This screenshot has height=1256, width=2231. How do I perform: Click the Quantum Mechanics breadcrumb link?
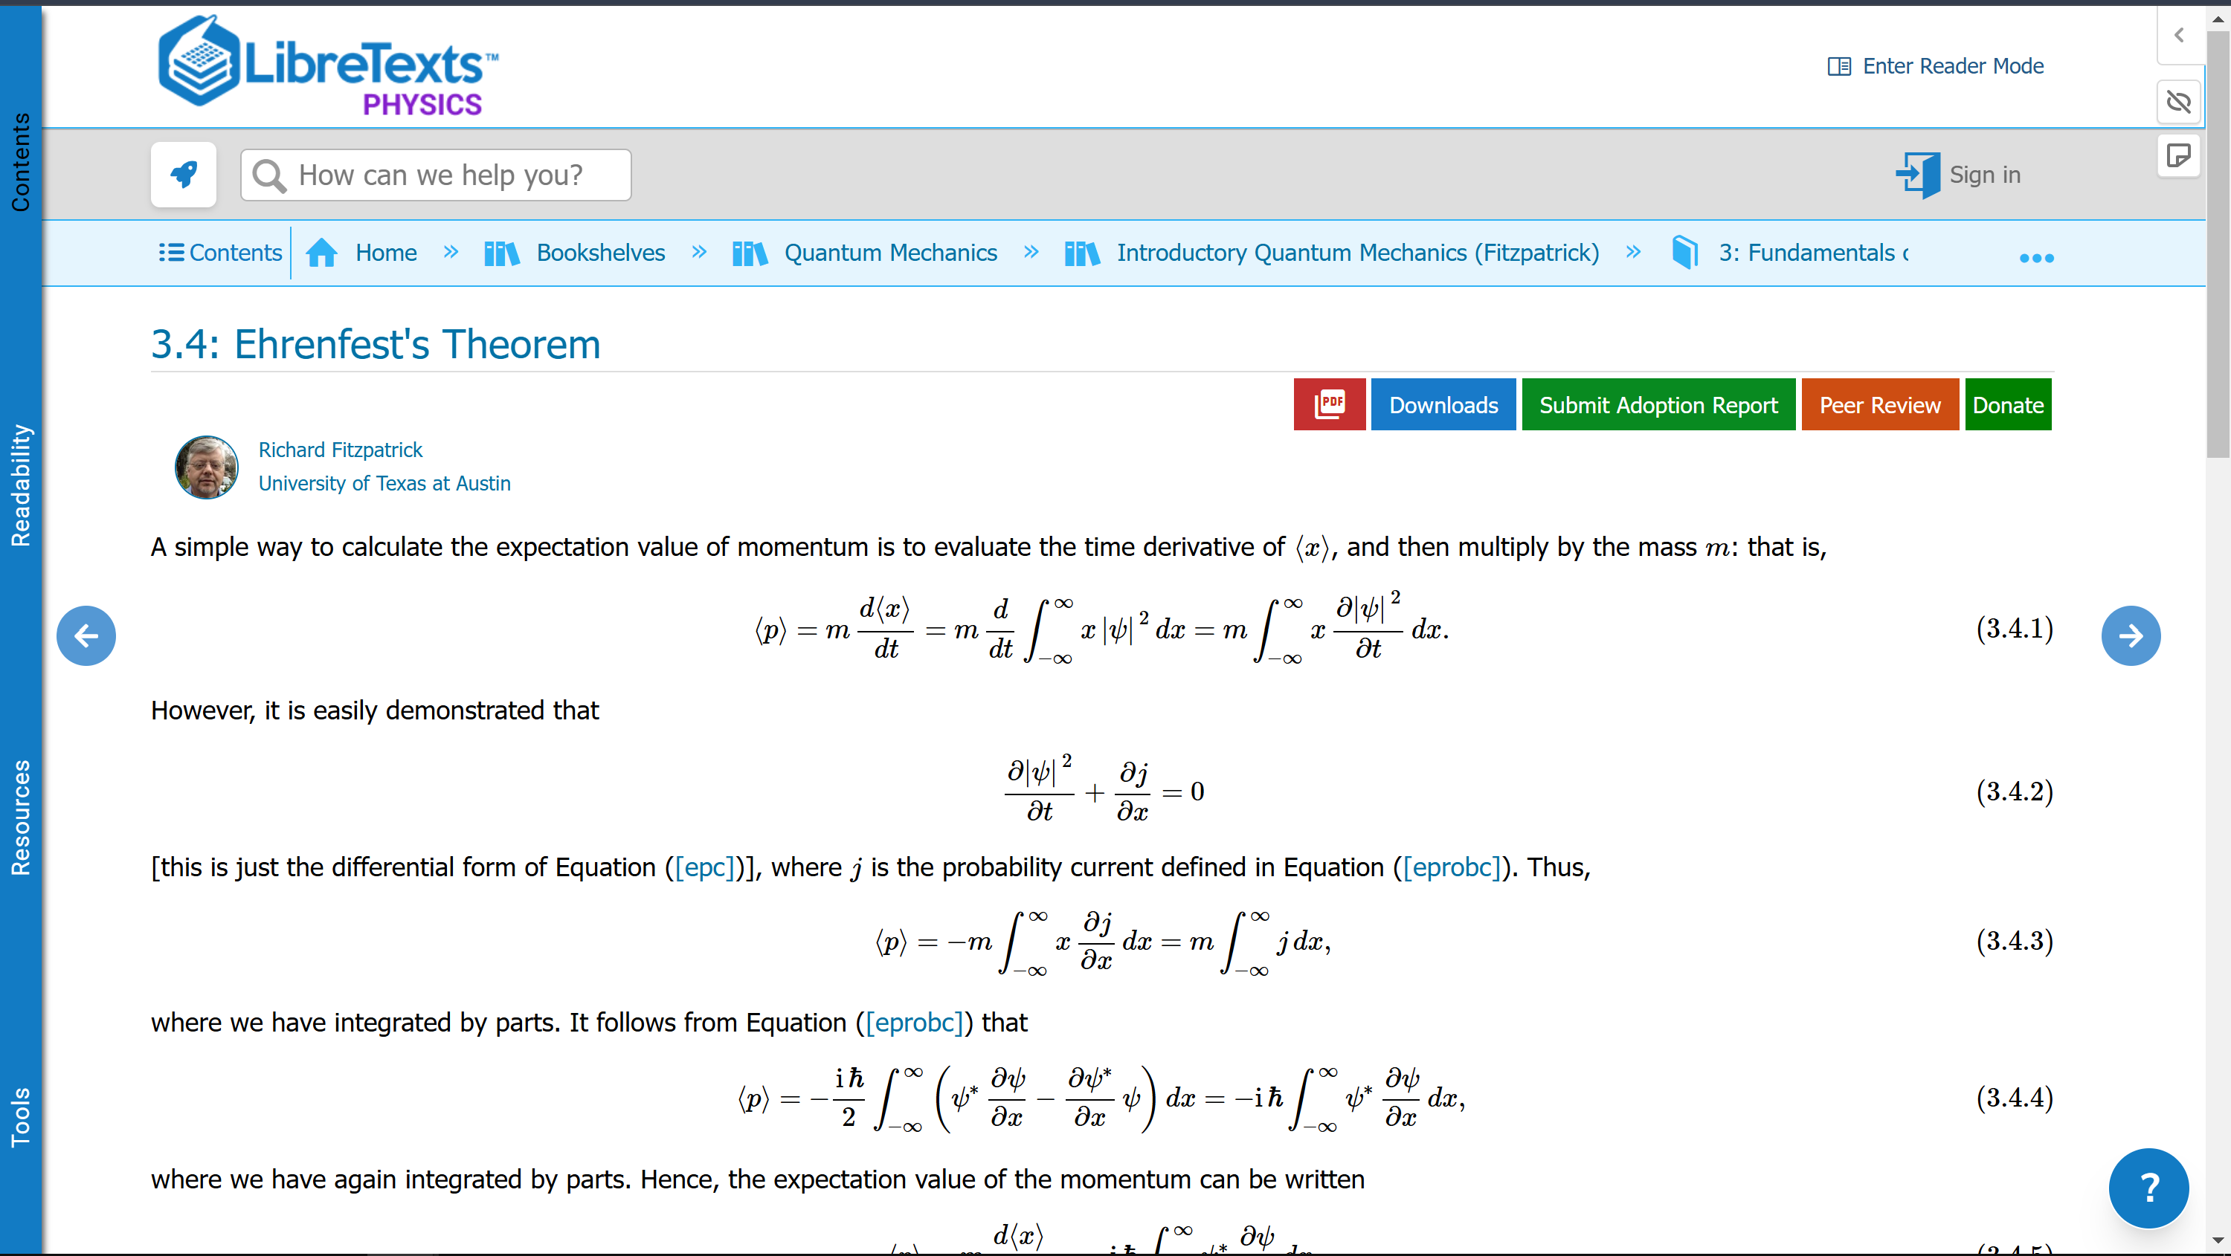(890, 253)
